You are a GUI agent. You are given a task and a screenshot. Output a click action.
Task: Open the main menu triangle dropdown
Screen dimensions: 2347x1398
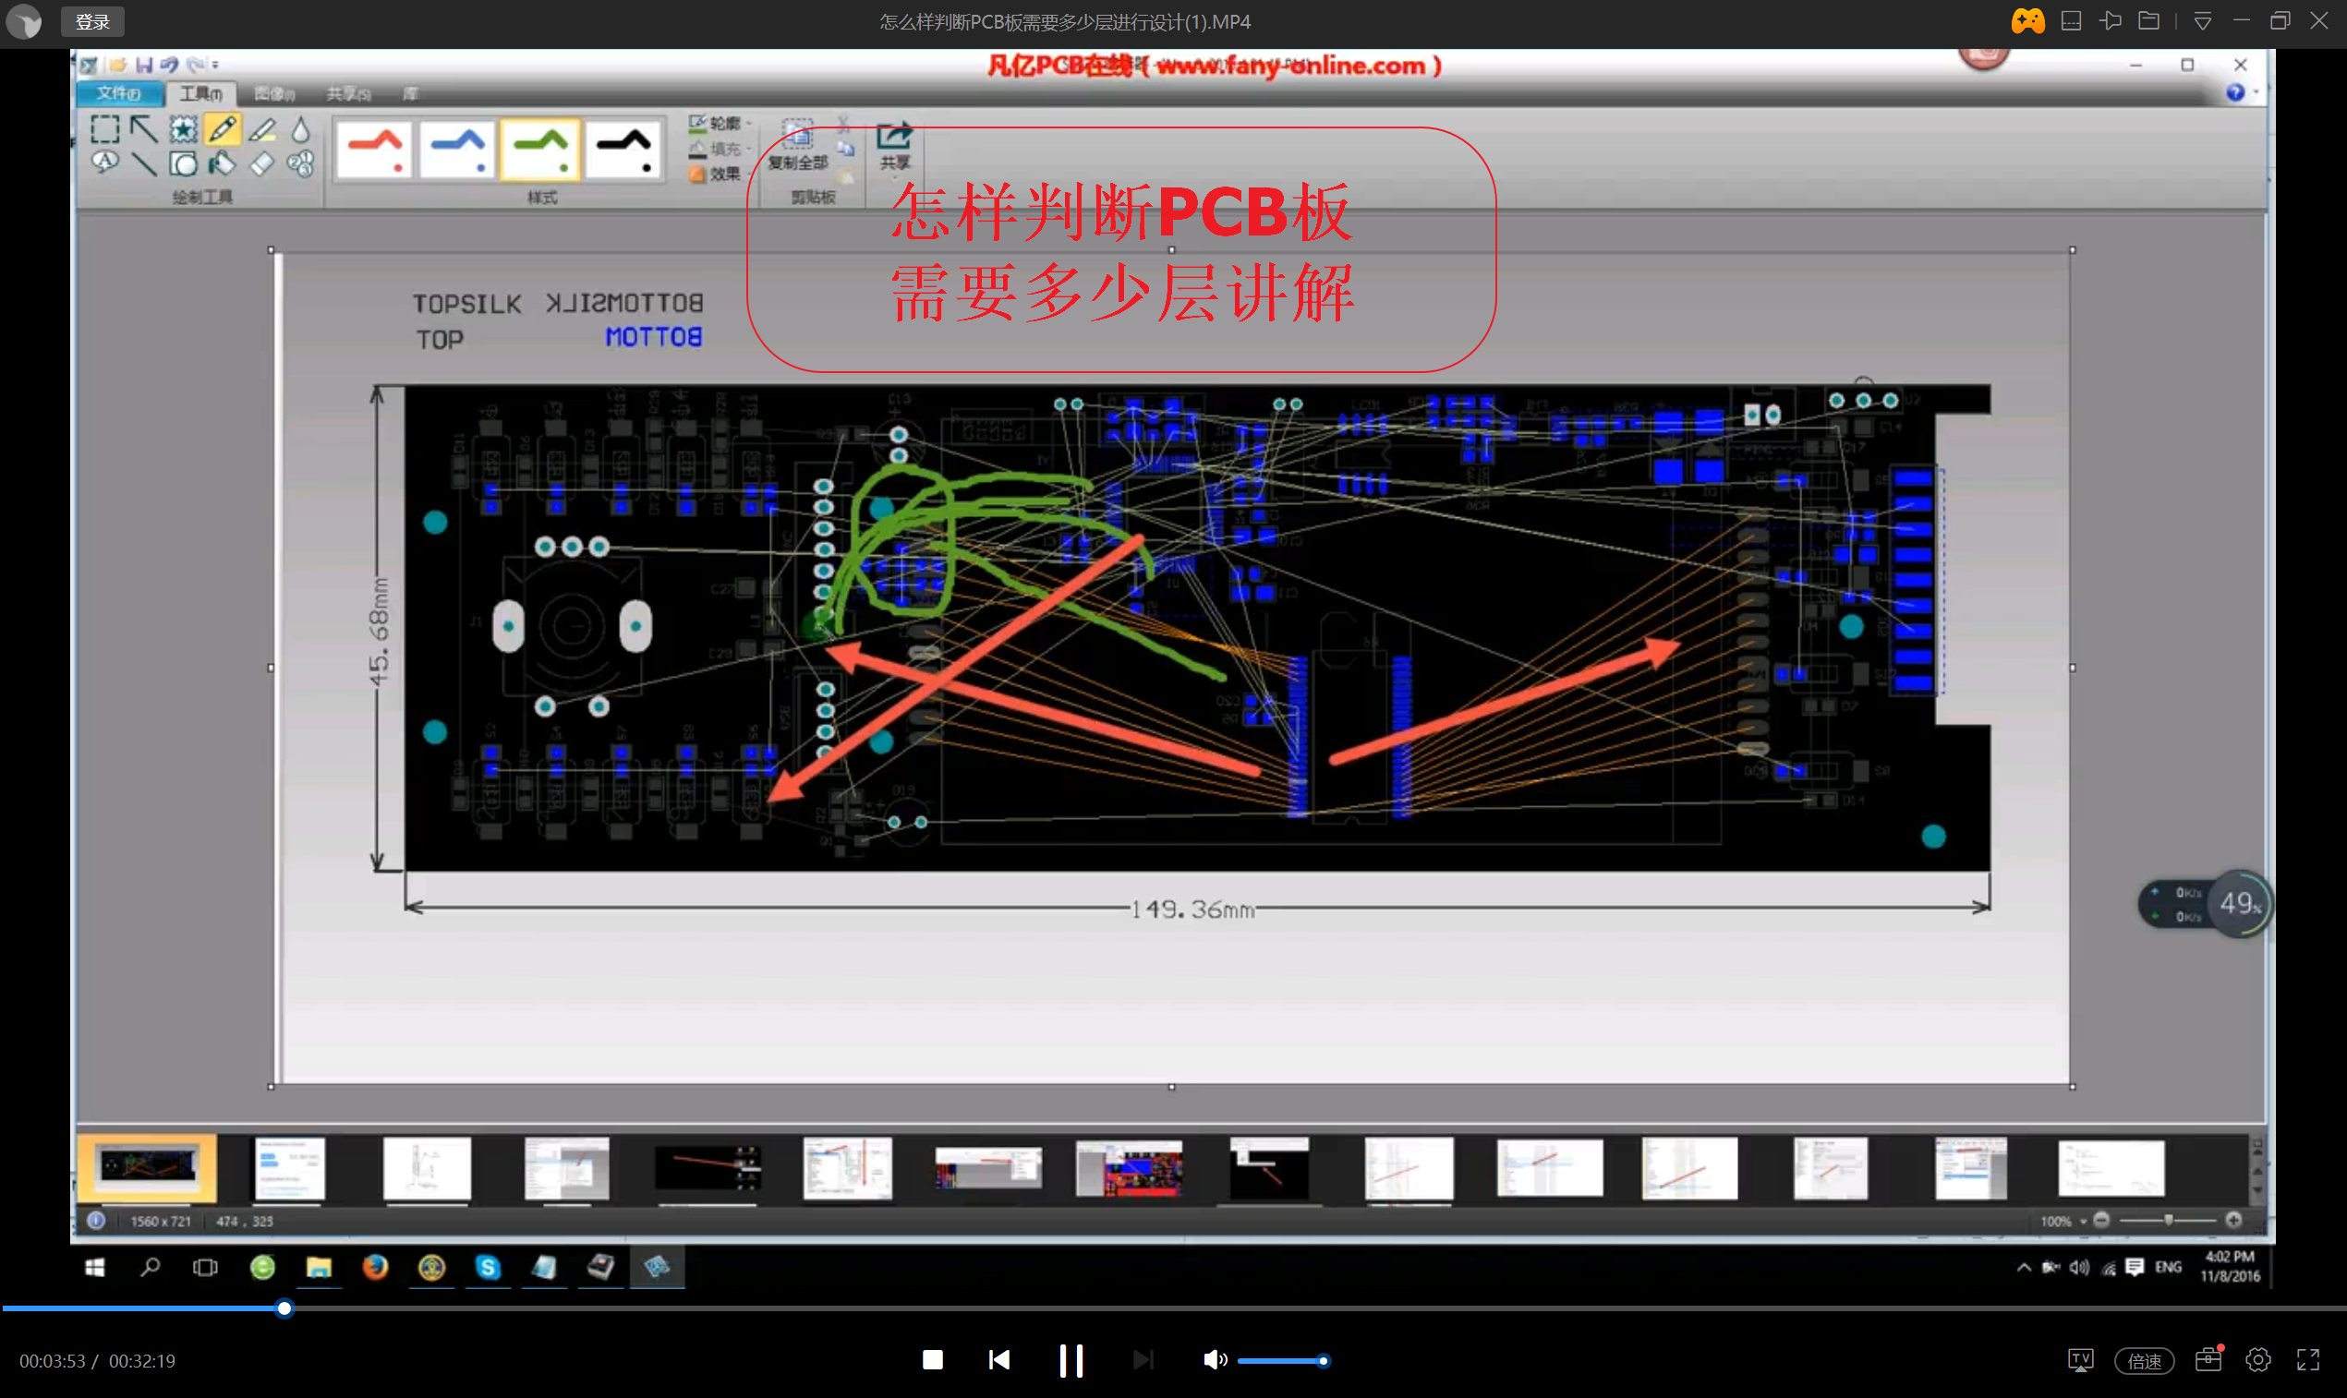point(2202,20)
